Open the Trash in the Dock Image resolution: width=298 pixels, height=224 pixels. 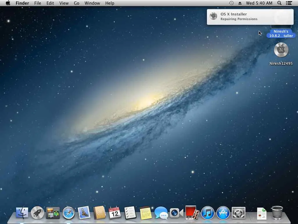pyautogui.click(x=277, y=213)
